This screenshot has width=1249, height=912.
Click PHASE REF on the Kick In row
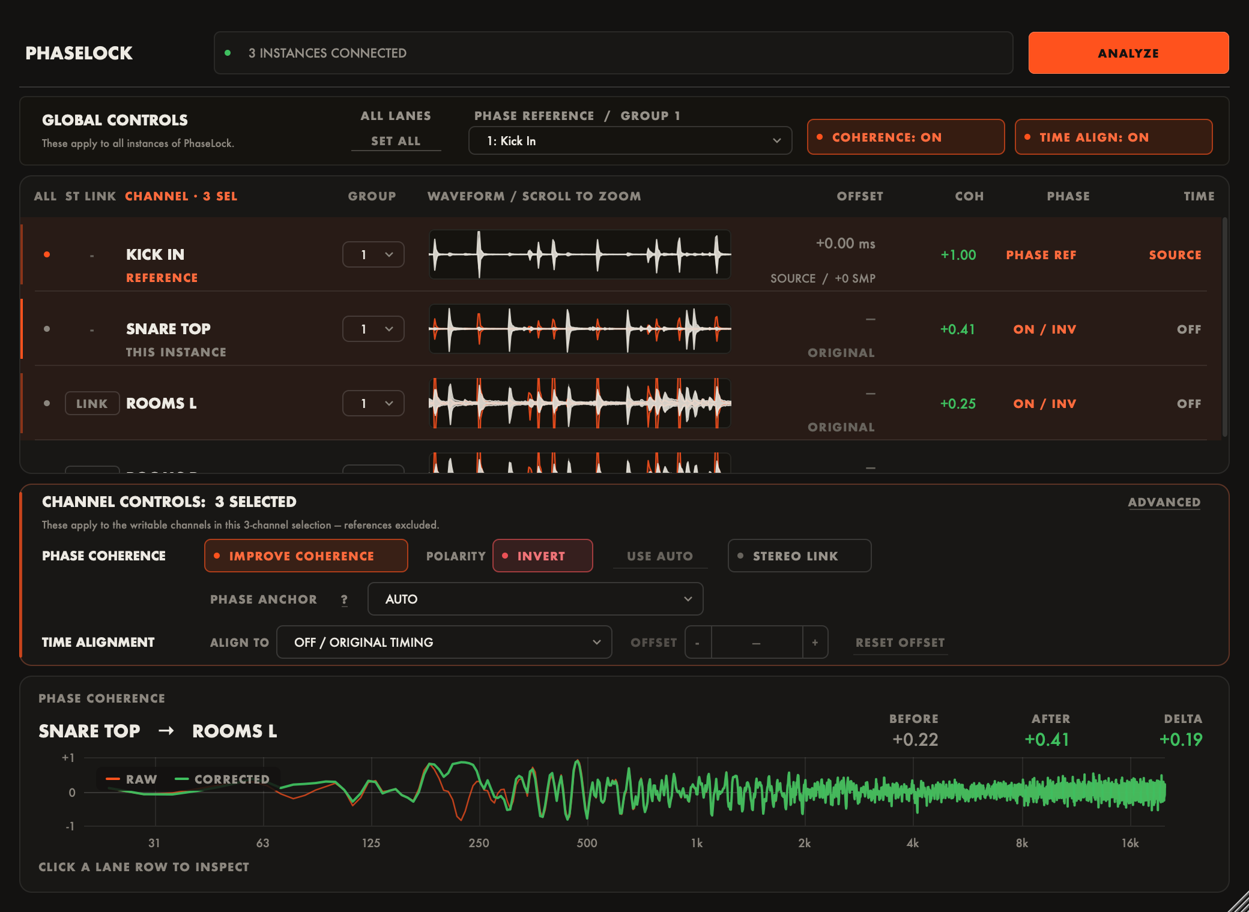(1041, 255)
